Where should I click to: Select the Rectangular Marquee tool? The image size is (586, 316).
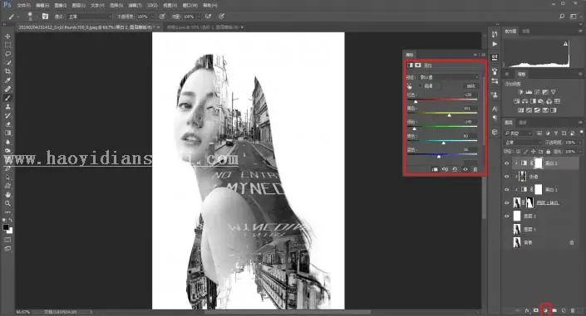(x=7, y=45)
